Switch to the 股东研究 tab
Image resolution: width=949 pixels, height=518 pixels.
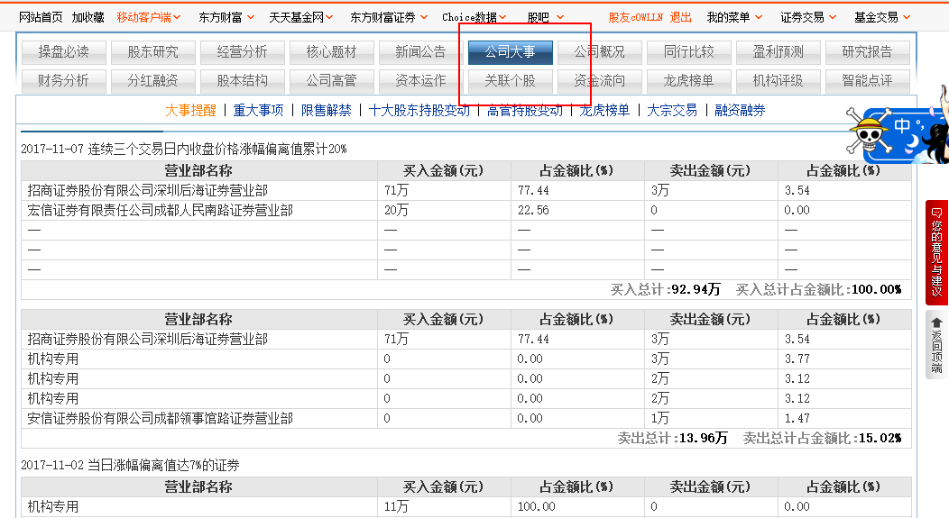pyautogui.click(x=153, y=52)
